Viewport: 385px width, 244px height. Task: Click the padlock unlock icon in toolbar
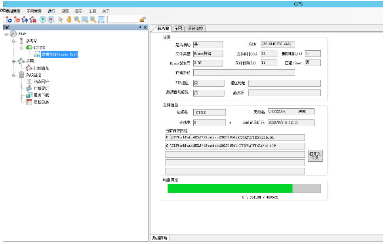[143, 19]
